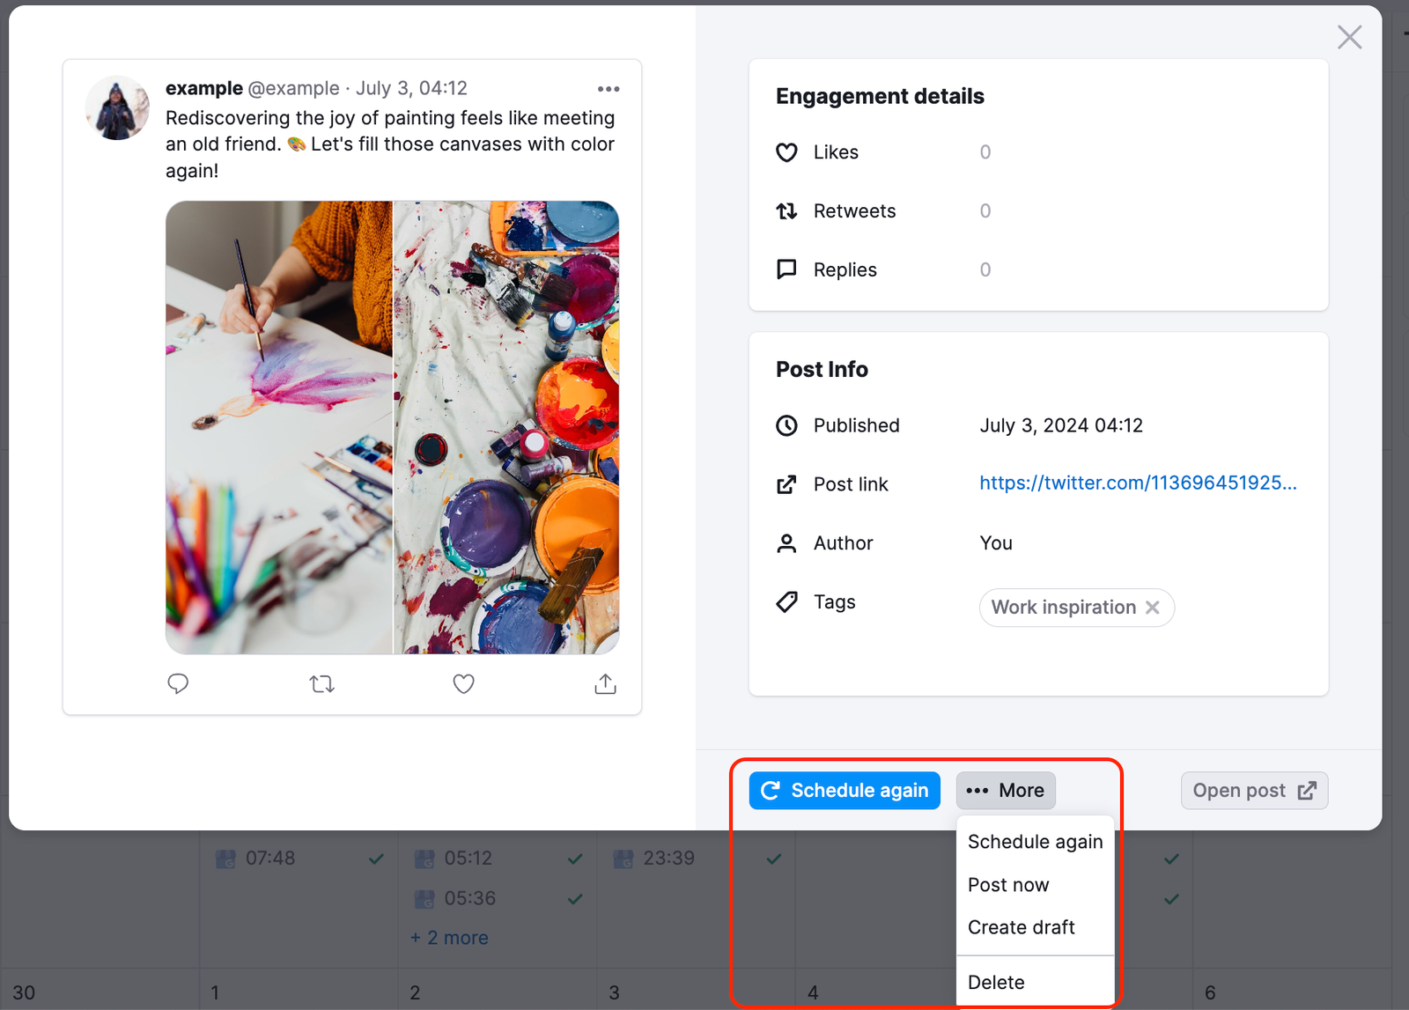Expand the + 2 more posts link
The height and width of the screenshot is (1010, 1409).
tap(449, 938)
